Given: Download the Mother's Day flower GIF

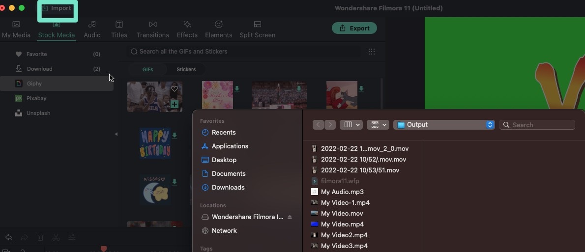Looking at the screenshot, I should [237, 89].
